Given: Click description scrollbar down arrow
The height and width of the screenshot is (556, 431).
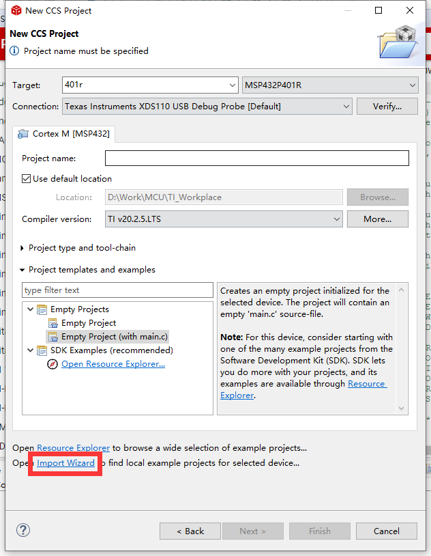Looking at the screenshot, I should coord(401,408).
